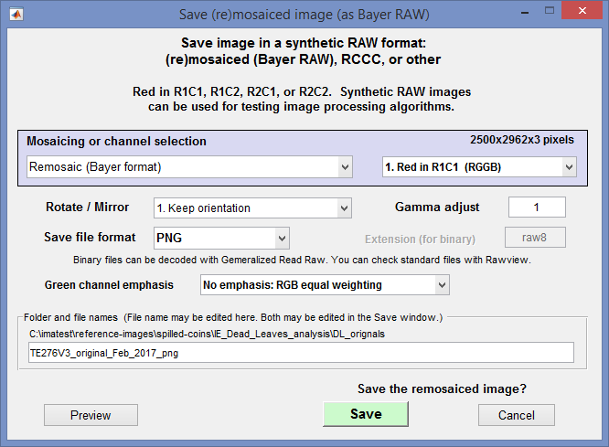The width and height of the screenshot is (609, 447).
Task: Click the arrow of Remosaic (Bayer format) combo
Action: click(345, 167)
